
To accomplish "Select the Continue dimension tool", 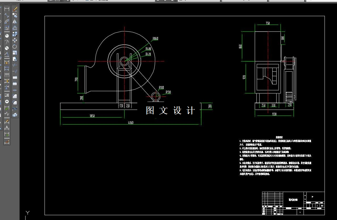I will 7,75.
